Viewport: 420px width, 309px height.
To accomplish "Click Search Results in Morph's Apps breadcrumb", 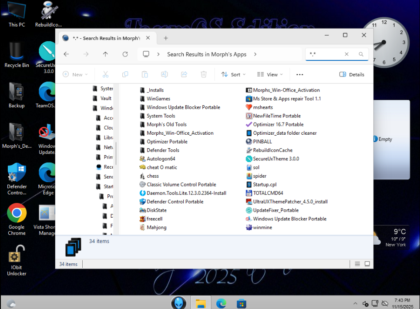I will click(207, 54).
